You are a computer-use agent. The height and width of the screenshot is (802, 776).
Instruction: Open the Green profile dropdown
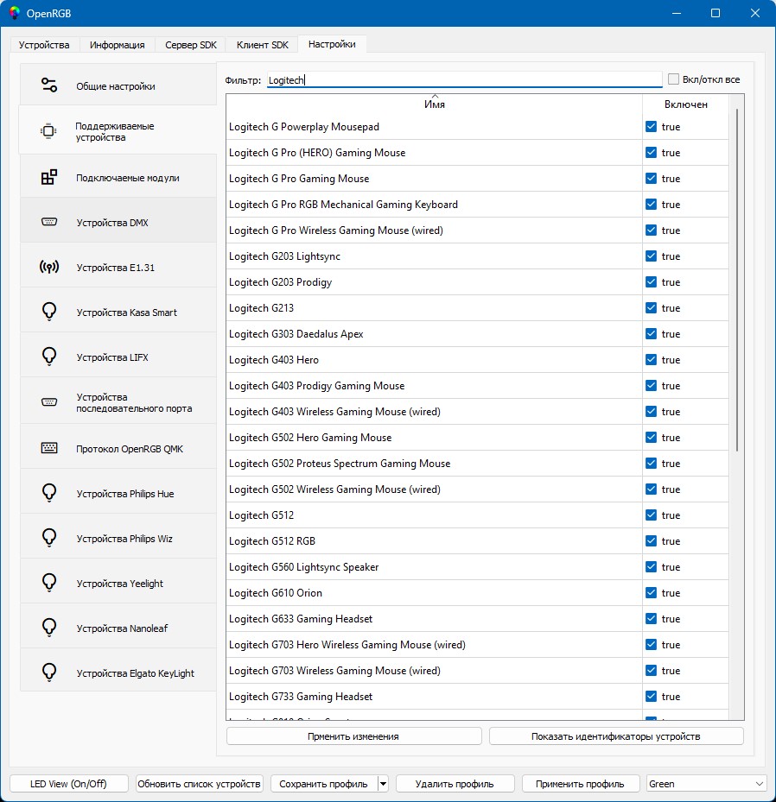click(706, 784)
